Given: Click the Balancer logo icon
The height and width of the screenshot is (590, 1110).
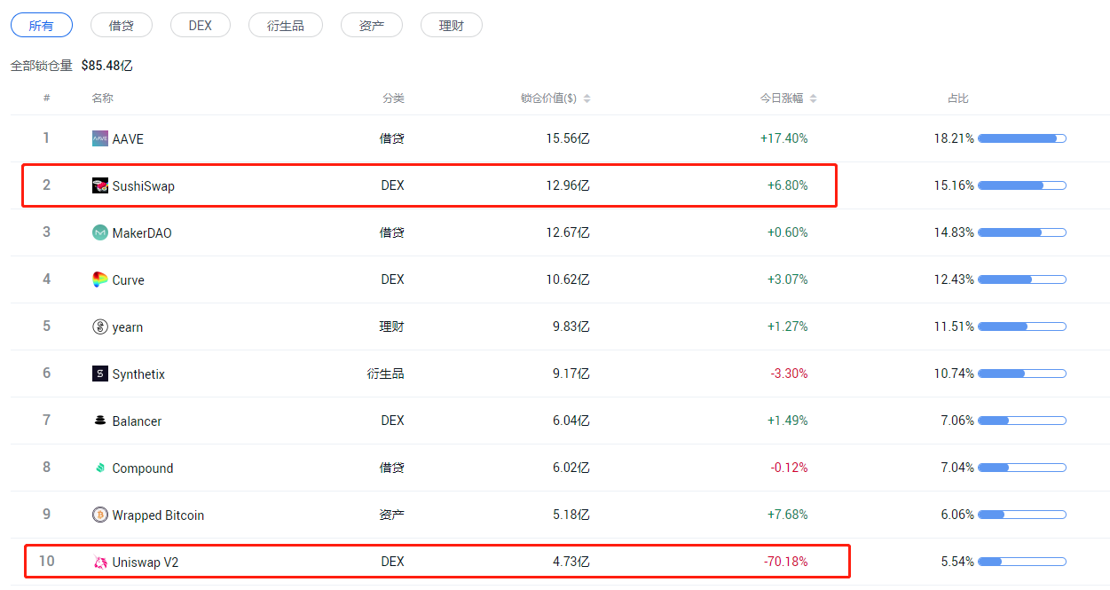Looking at the screenshot, I should 100,421.
